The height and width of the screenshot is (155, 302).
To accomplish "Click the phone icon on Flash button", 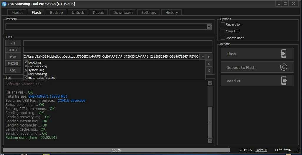I will coord(283,54).
